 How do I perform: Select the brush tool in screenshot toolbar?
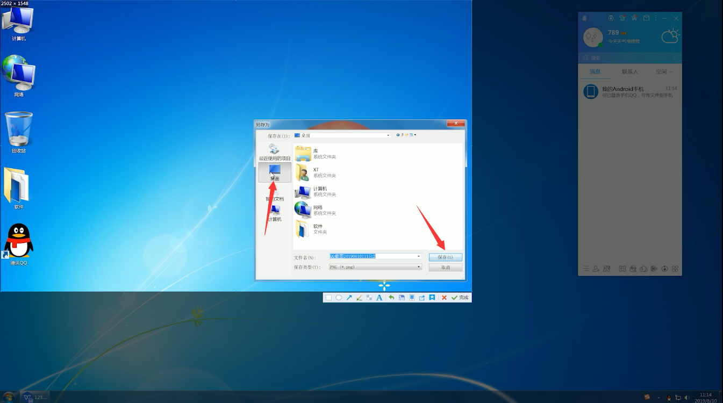click(x=359, y=298)
